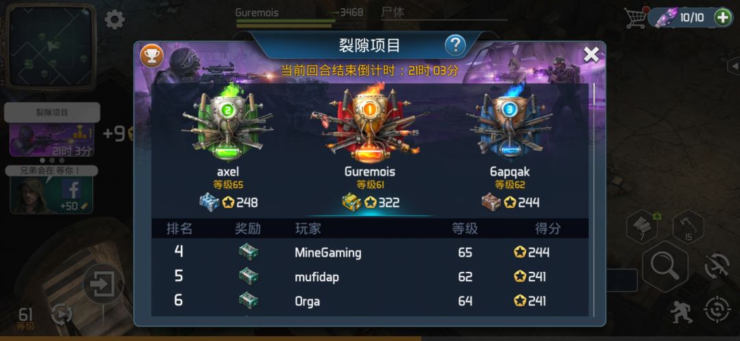This screenshot has height=341, width=740.
Task: Open the minimap in the corner
Action: tap(51, 46)
